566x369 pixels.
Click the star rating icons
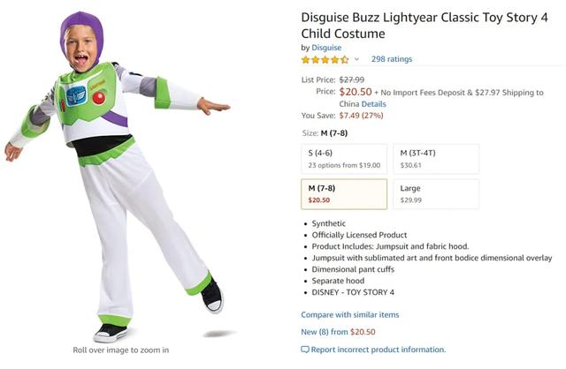[325, 59]
